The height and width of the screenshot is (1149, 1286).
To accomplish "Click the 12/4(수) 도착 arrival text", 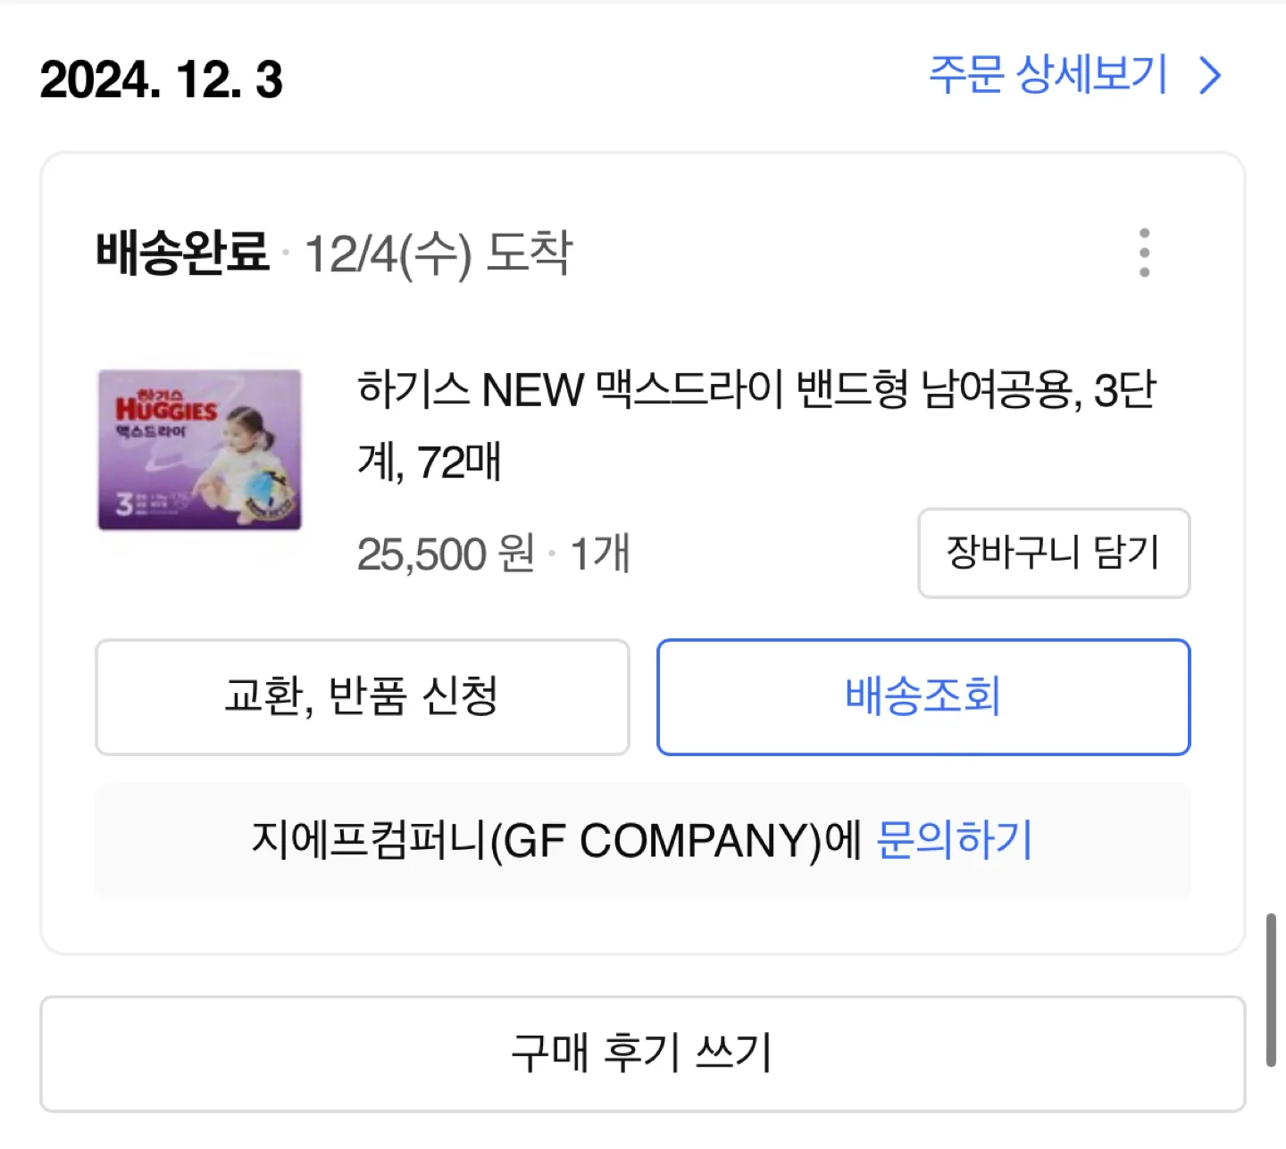I will [438, 254].
